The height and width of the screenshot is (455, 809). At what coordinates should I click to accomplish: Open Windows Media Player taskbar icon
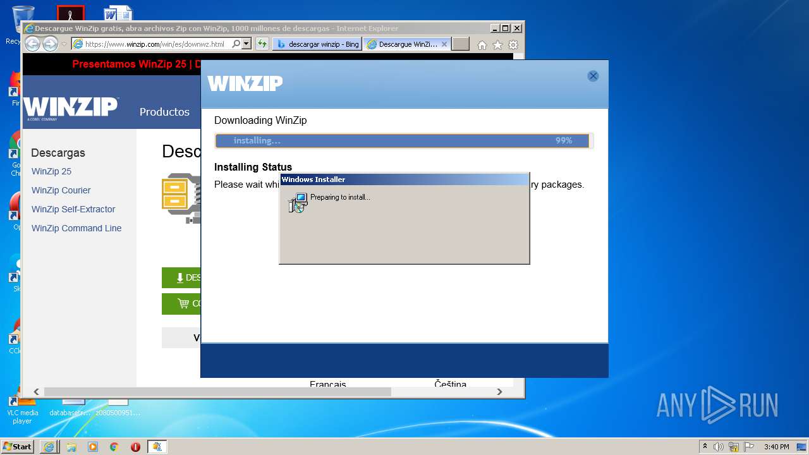[93, 446]
